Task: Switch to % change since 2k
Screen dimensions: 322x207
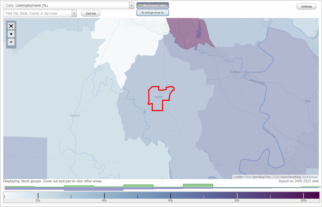Action: (153, 13)
